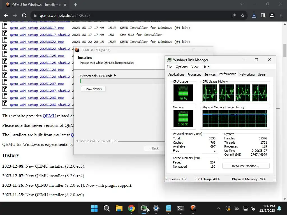Click Physical Memory Usage History graph
Image resolution: width=287 pixels, height=215 pixels.
tap(235, 118)
